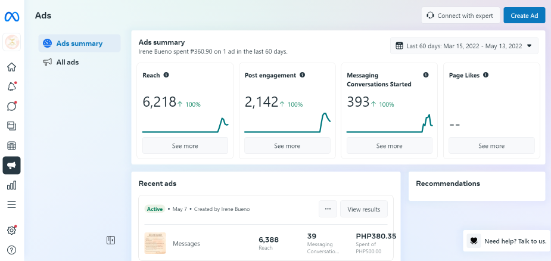Go to Home icon in sidebar
Viewport: 551px width, 261px height.
[11, 67]
